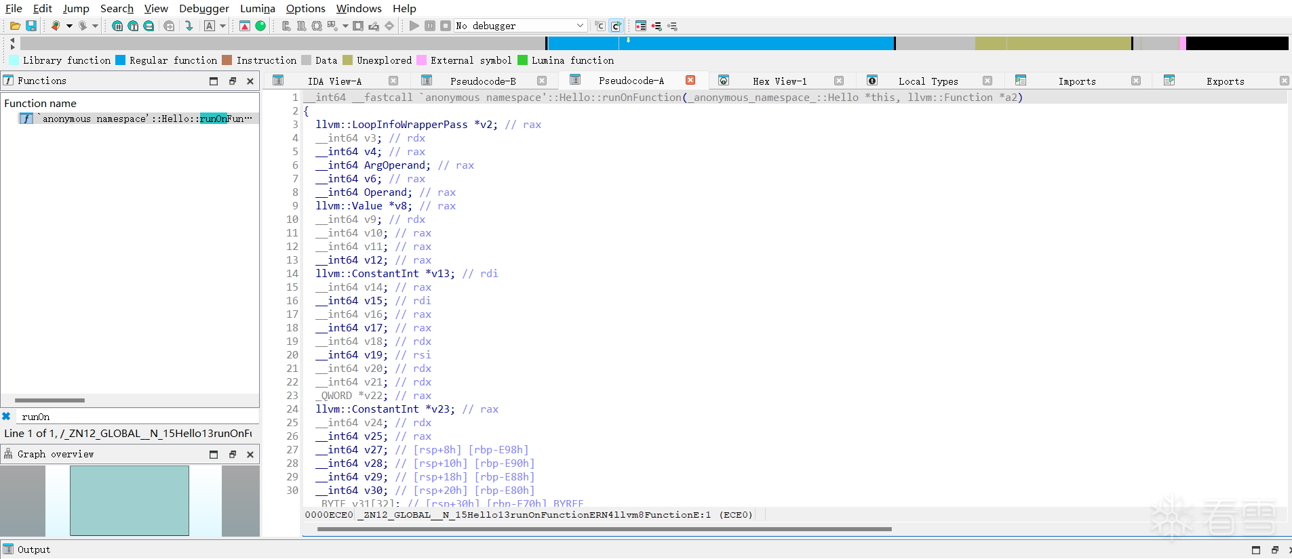Open the Search menu
The width and height of the screenshot is (1292, 559).
[x=117, y=8]
